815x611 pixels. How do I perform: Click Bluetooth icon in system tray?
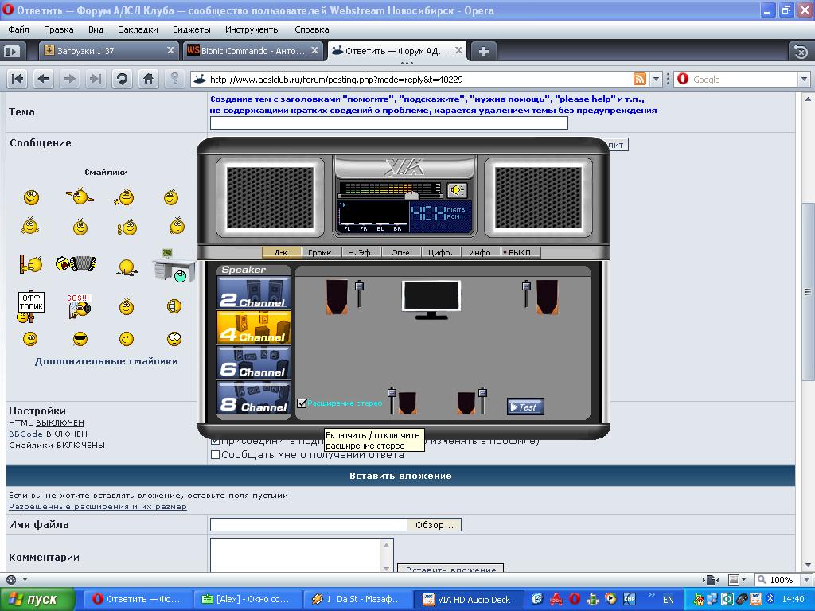click(x=770, y=599)
